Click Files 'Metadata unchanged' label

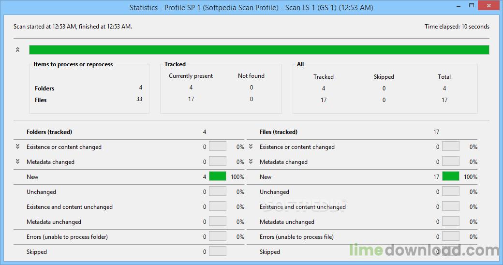coord(287,222)
